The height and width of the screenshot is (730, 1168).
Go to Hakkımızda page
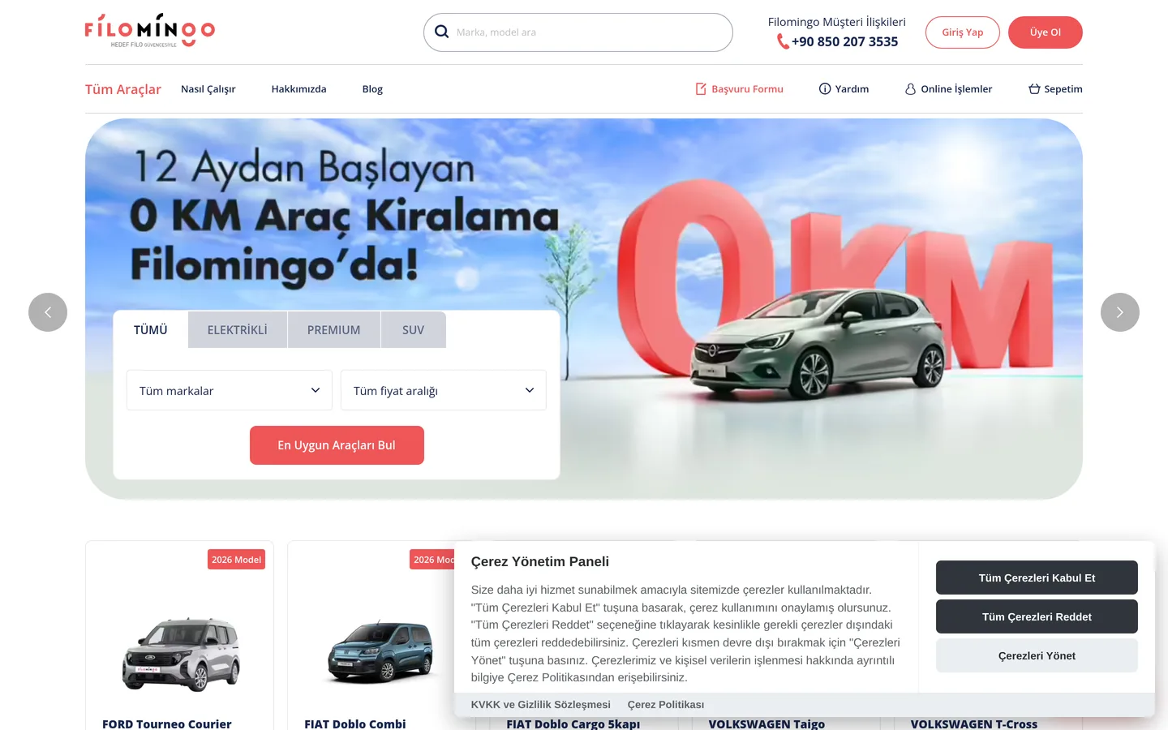pyautogui.click(x=299, y=89)
